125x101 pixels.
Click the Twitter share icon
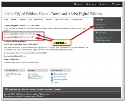click(x=52, y=77)
